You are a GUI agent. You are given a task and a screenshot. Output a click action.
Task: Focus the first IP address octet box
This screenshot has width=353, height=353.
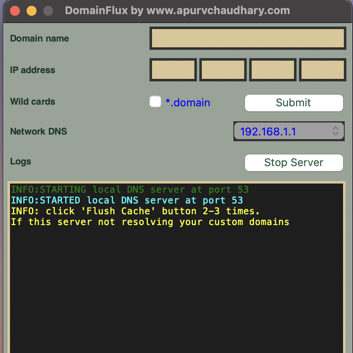click(173, 70)
